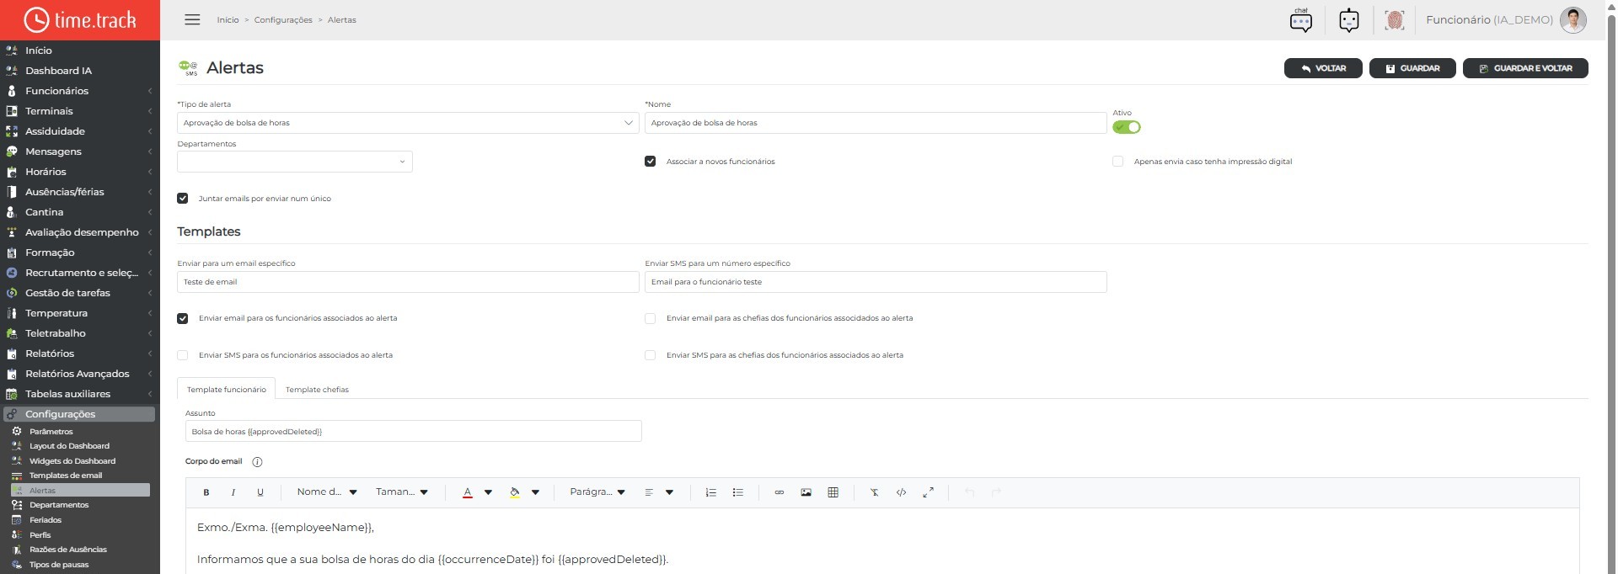The height and width of the screenshot is (574, 1618).
Task: Open the paragraph format dropdown
Action: (597, 492)
